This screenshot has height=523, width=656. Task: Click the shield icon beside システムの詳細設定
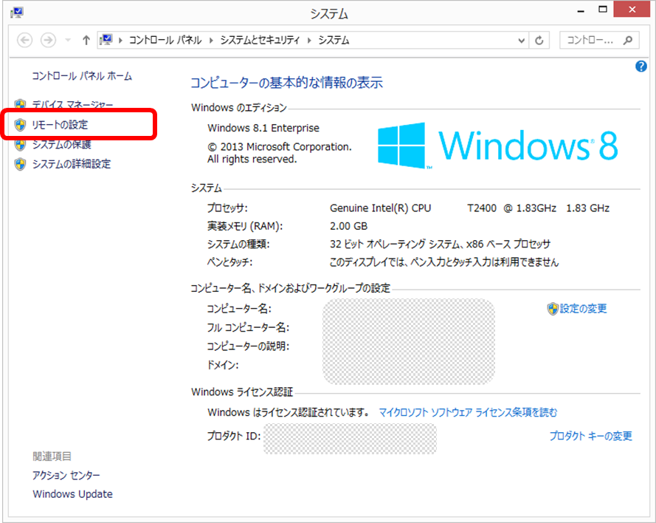pos(20,164)
